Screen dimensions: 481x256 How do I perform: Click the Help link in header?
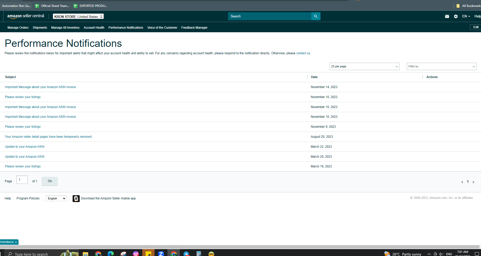(477, 16)
